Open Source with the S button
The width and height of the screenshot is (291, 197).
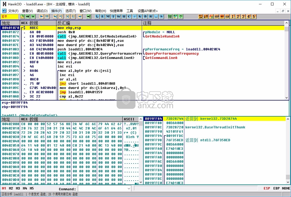click(162, 17)
